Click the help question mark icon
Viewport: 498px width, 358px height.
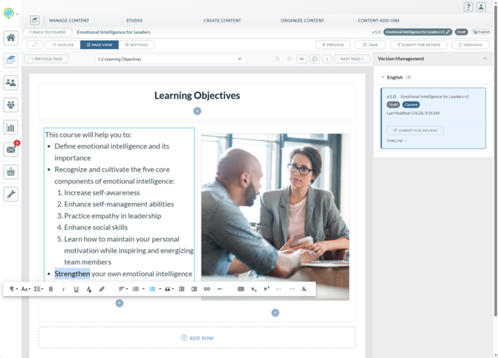(468, 7)
